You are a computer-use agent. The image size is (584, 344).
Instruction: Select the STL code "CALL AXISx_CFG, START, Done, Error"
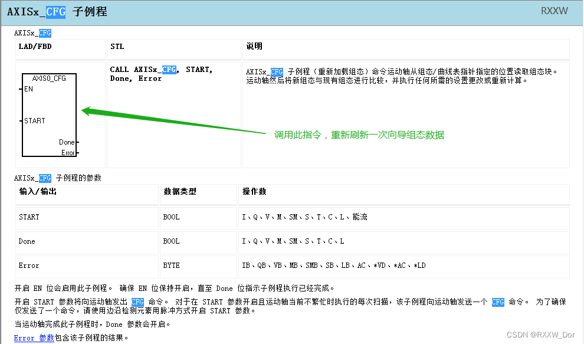click(x=161, y=74)
